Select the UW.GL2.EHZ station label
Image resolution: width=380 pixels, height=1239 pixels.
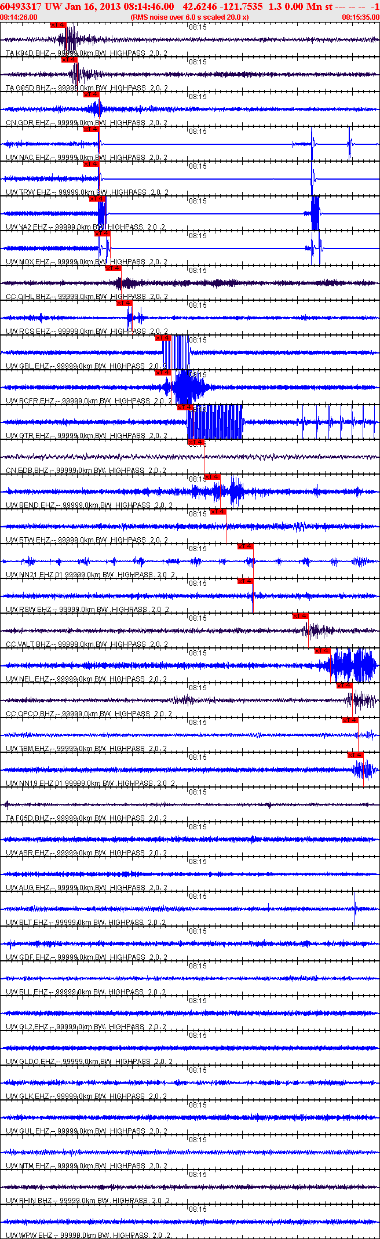(86, 1027)
